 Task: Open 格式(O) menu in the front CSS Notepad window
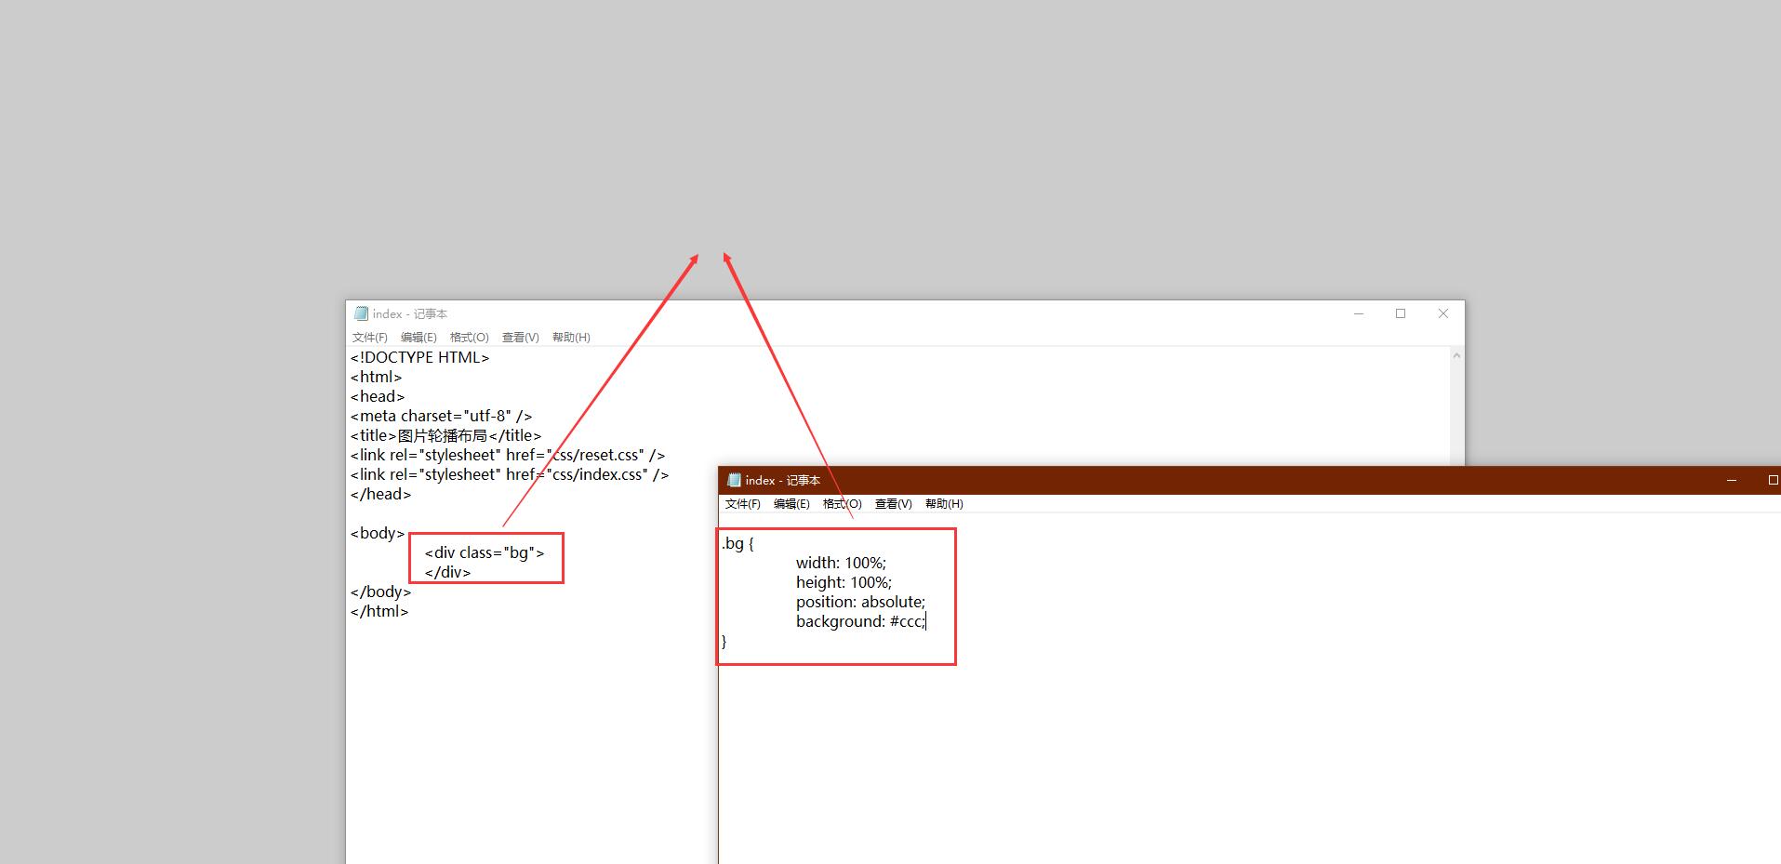coord(843,504)
